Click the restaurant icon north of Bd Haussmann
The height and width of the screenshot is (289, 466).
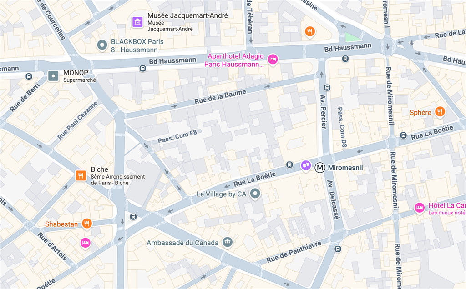point(309,31)
